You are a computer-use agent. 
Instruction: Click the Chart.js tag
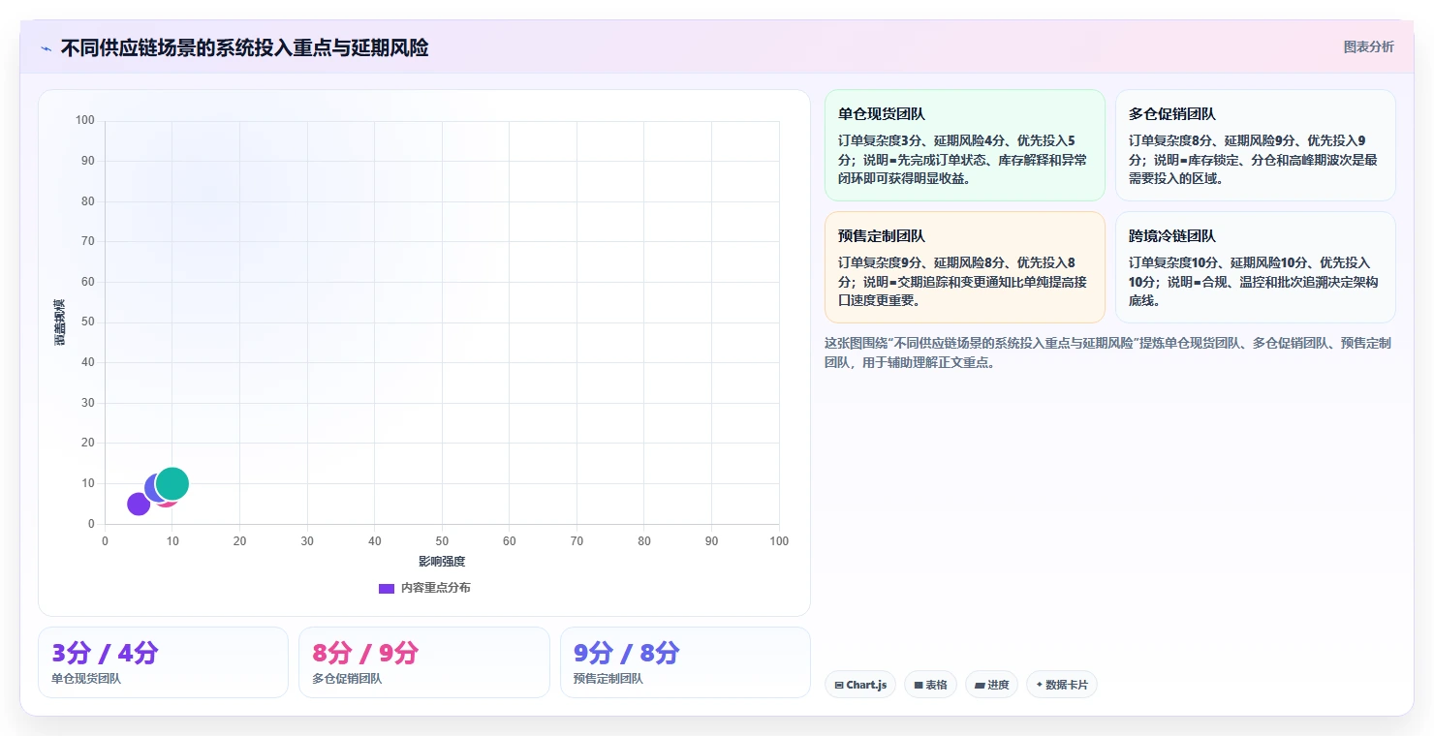[x=860, y=685]
